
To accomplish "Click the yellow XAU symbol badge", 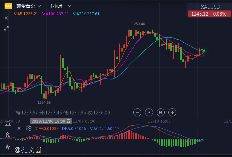I will point(8,6).
